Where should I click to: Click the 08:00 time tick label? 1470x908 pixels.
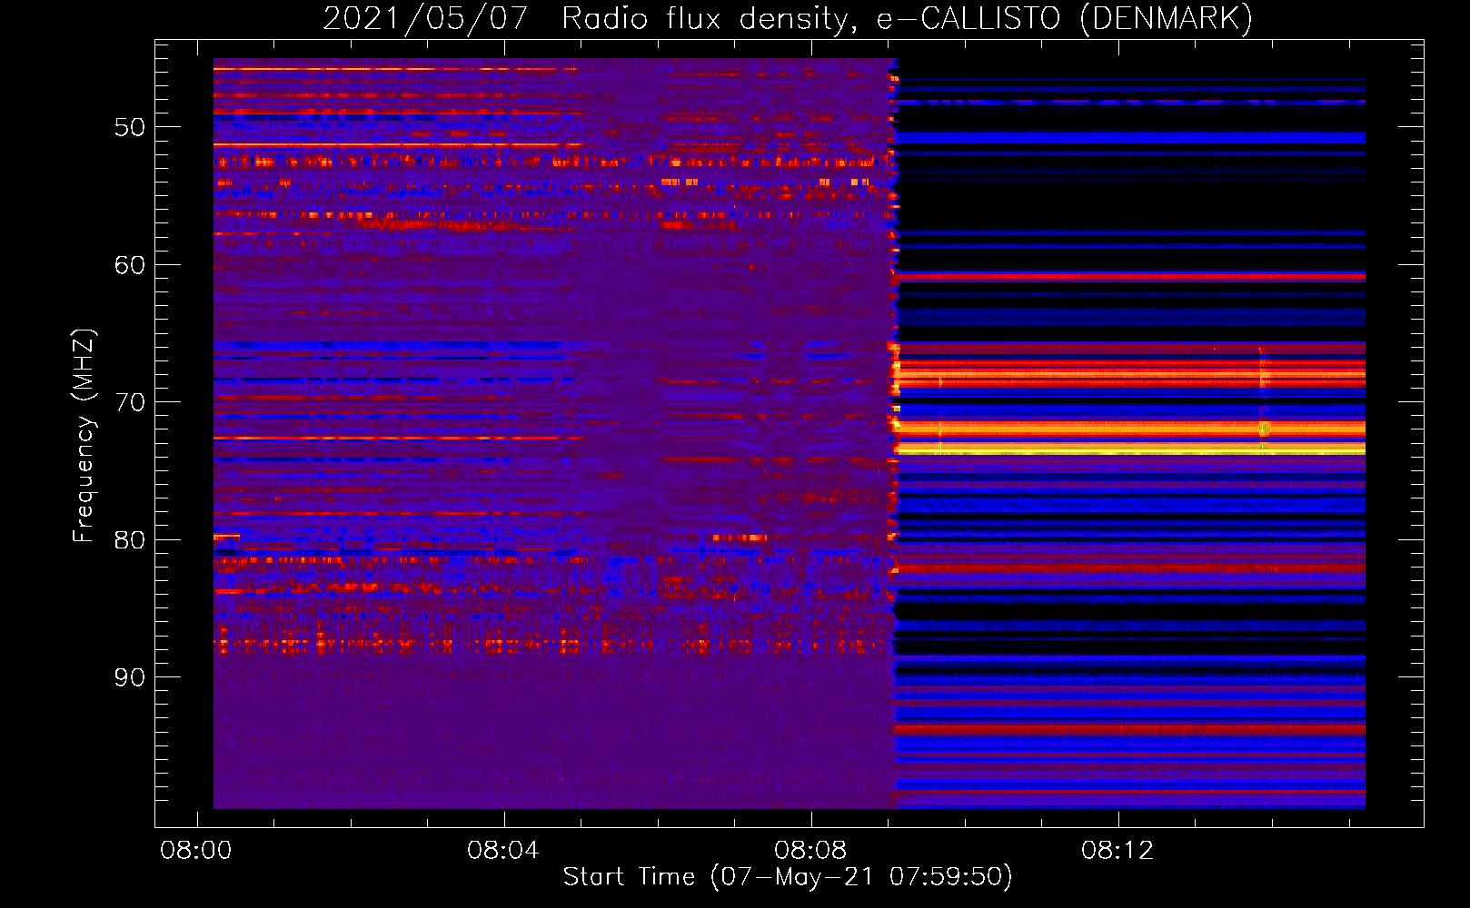pos(196,851)
